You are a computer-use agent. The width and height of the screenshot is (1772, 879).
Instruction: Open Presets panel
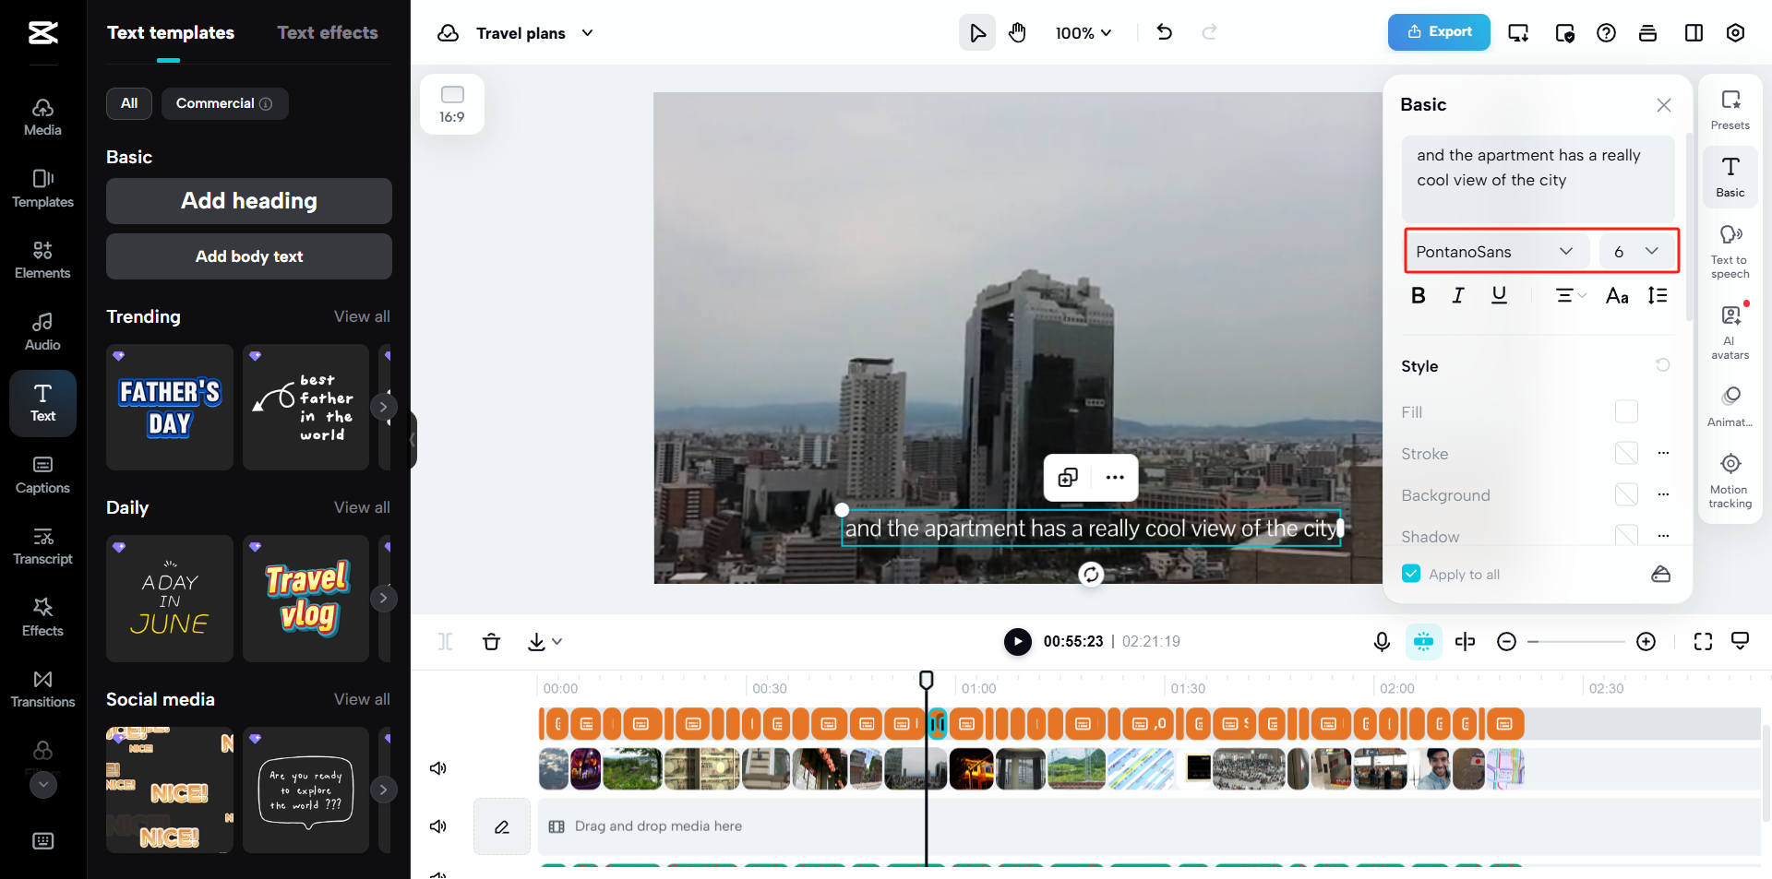click(x=1730, y=110)
